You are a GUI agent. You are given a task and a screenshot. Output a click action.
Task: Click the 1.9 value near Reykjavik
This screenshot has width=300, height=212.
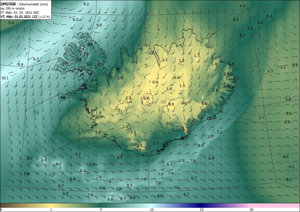coord(98,113)
